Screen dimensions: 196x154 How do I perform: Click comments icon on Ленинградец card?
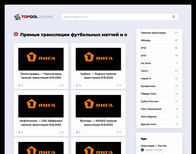(60, 85)
